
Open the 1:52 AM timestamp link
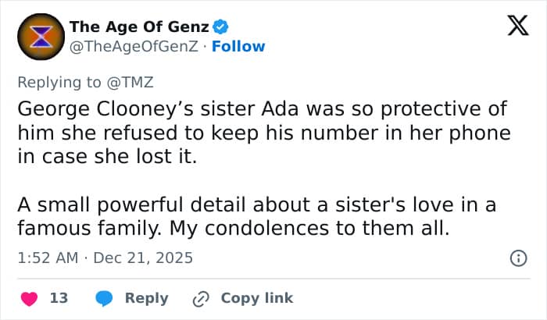[47, 258]
